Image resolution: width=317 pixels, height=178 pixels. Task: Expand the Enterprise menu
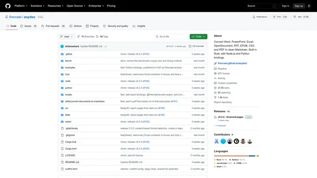tap(96, 6)
